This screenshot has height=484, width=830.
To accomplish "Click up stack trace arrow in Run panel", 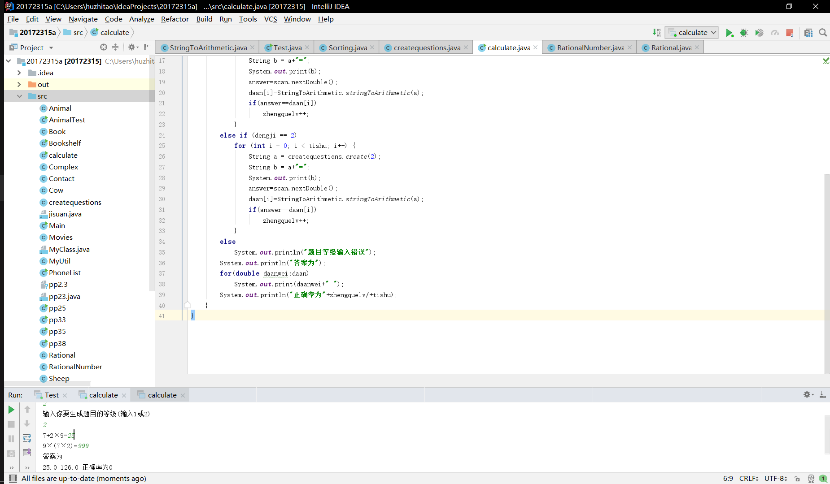I will click(x=27, y=410).
